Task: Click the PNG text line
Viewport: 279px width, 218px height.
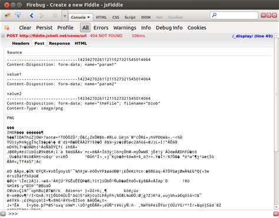Action: (11, 118)
